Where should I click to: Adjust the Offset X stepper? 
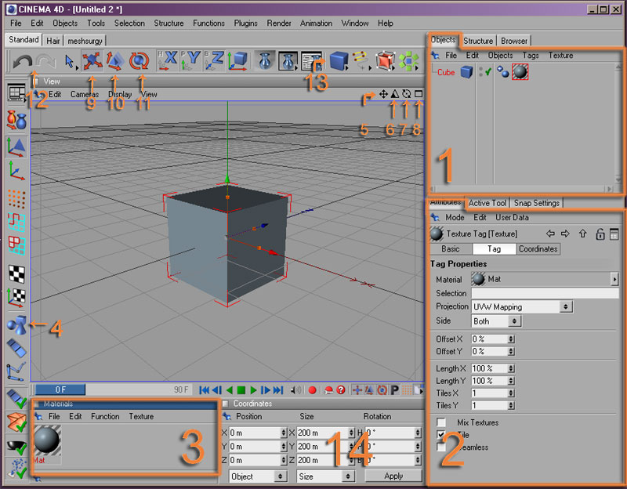tap(511, 339)
